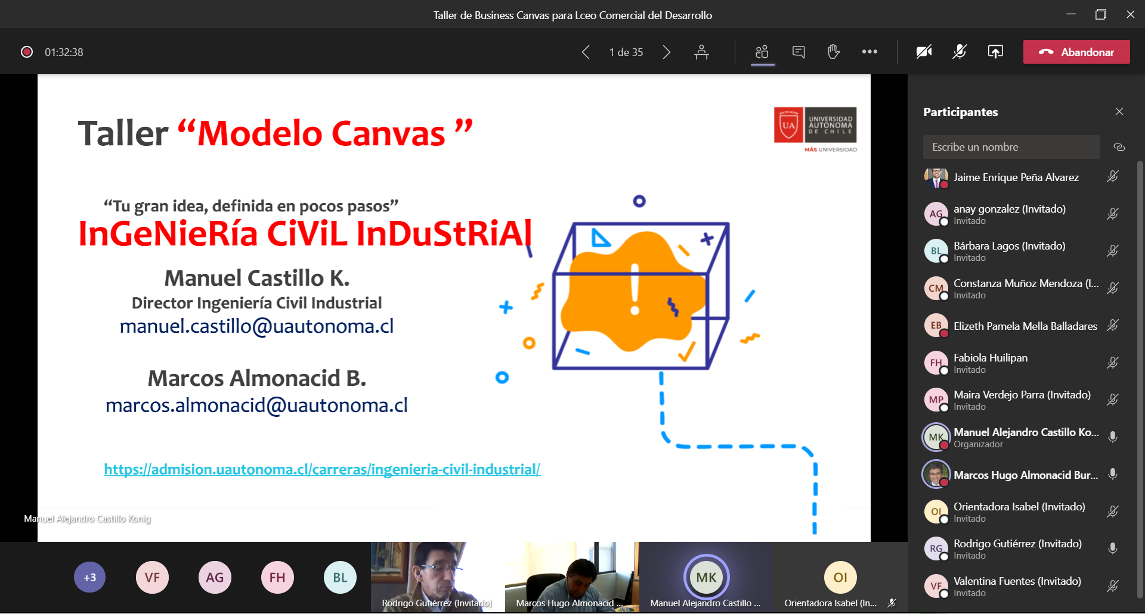
Task: Click mic icon for Bárbara Lagos
Action: [1113, 251]
